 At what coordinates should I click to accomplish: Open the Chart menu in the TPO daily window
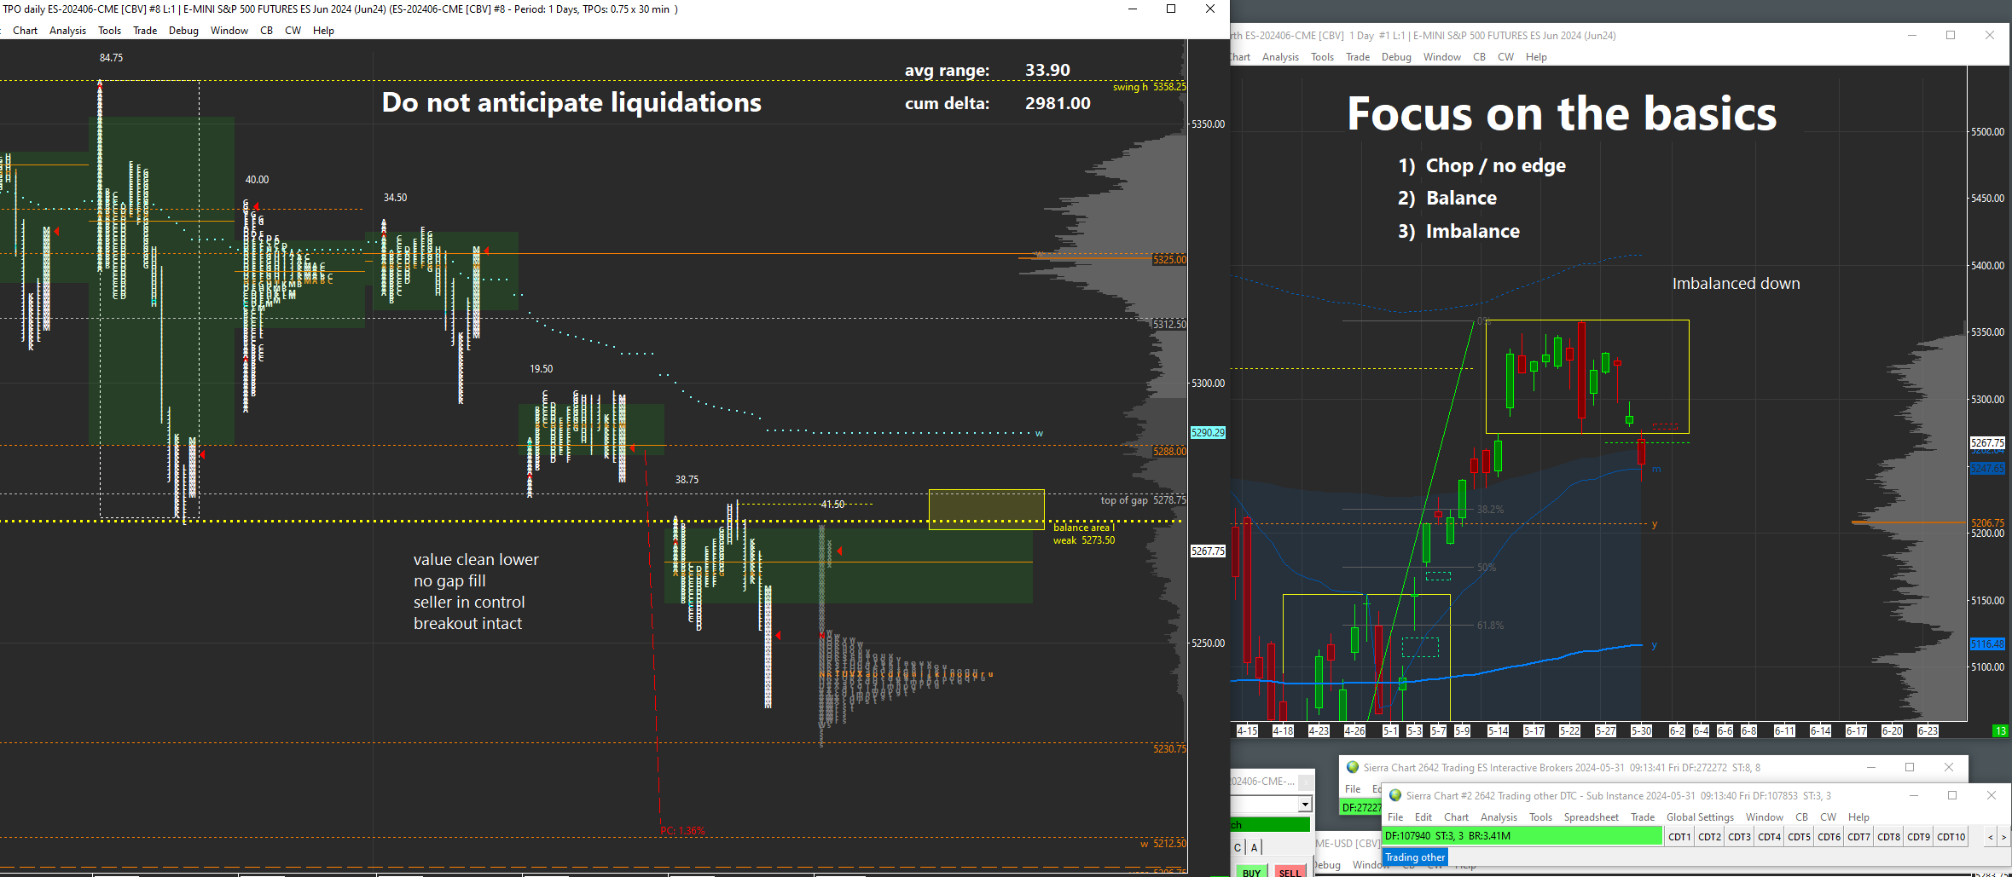[25, 31]
